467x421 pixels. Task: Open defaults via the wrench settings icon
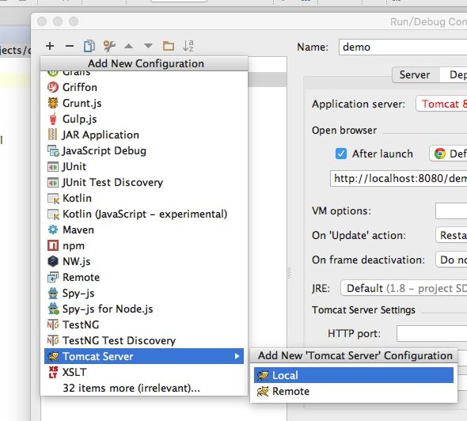109,46
